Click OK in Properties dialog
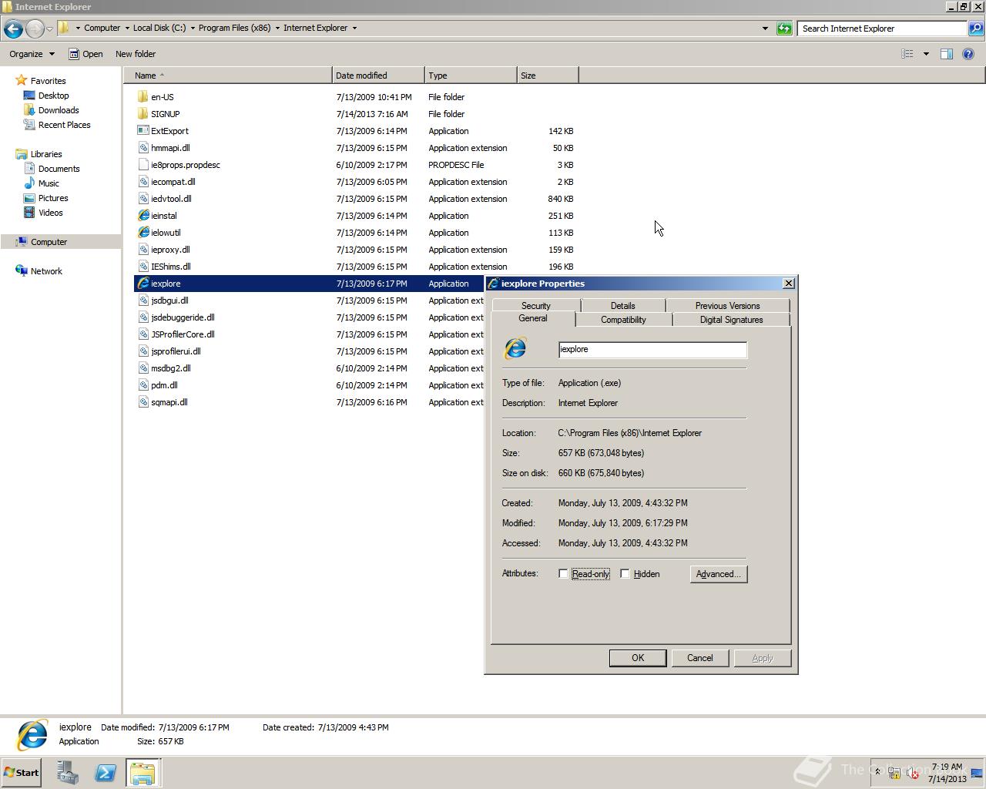 638,658
